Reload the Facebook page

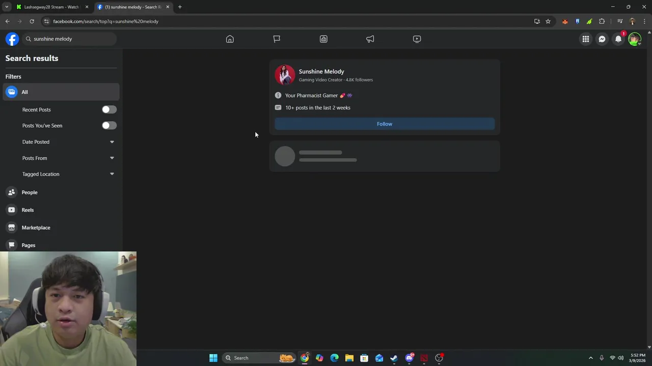(32, 21)
